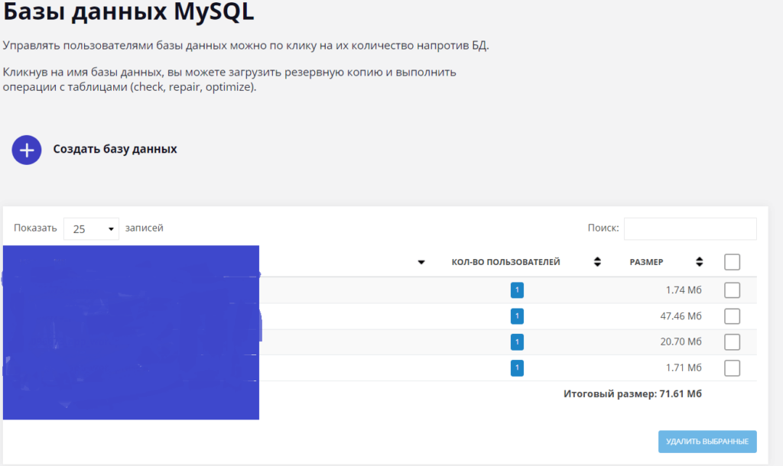
Task: Tick the select-all checkbox in table header
Action: click(x=732, y=262)
